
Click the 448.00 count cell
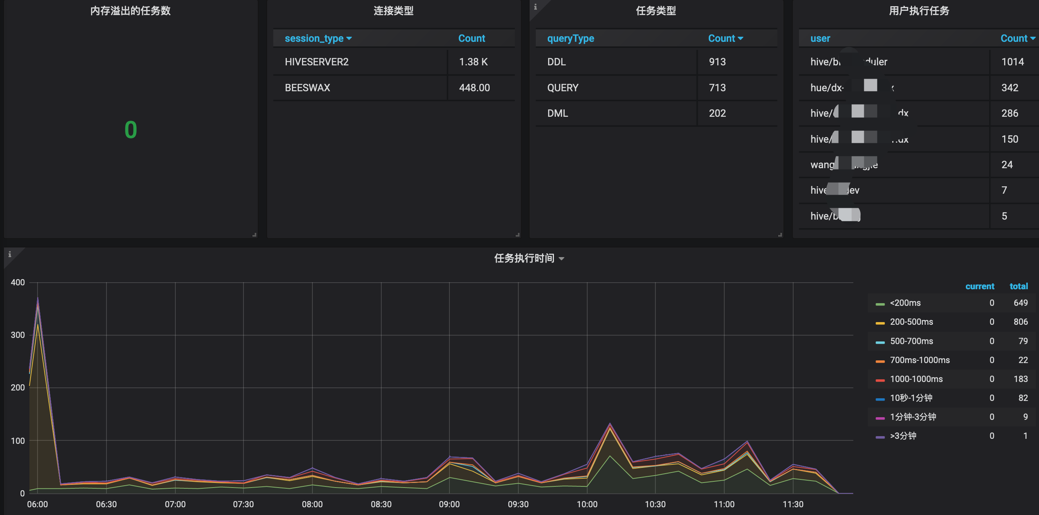click(481, 87)
